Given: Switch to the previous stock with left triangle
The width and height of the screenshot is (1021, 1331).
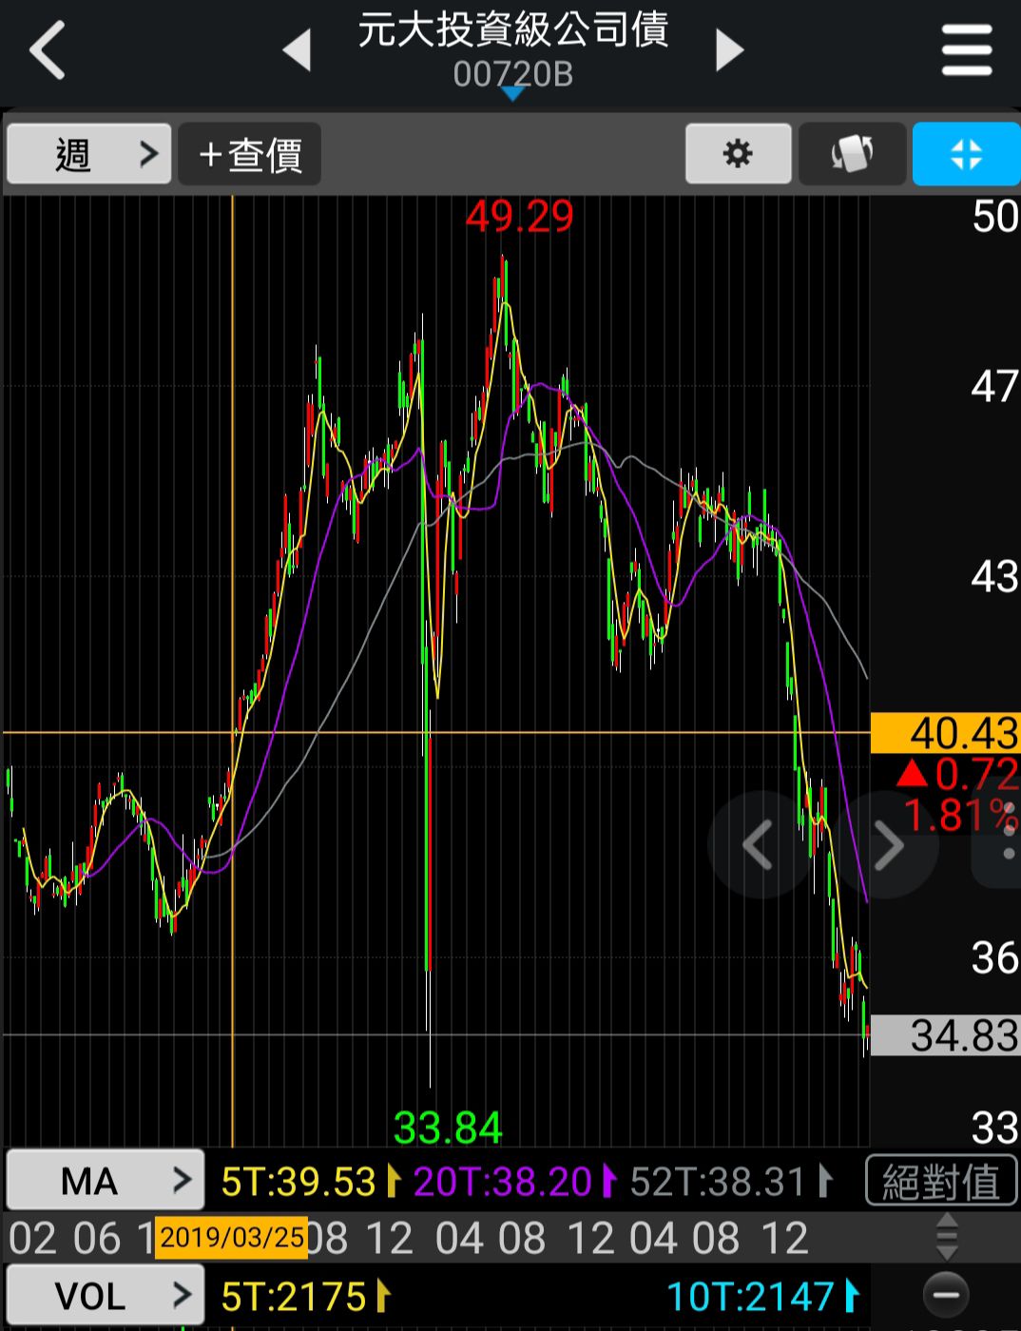Looking at the screenshot, I should coord(298,49).
